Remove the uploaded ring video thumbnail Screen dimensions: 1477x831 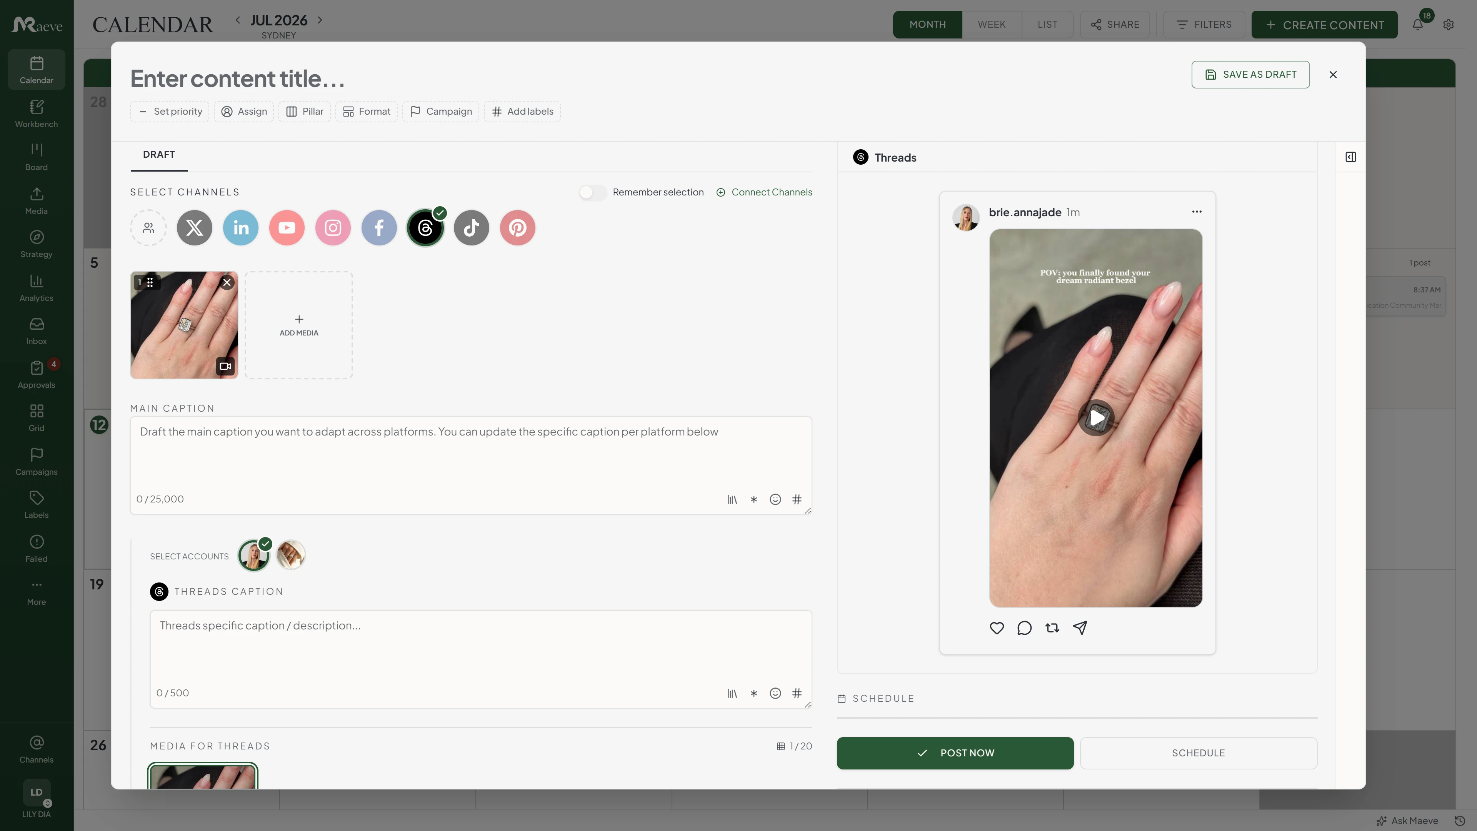(227, 282)
